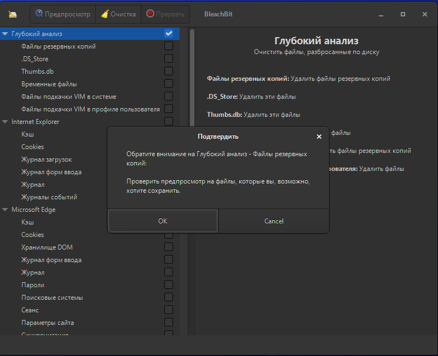Select Хранилище DOM under Microsoft Edge
The width and height of the screenshot is (438, 356).
(x=47, y=247)
